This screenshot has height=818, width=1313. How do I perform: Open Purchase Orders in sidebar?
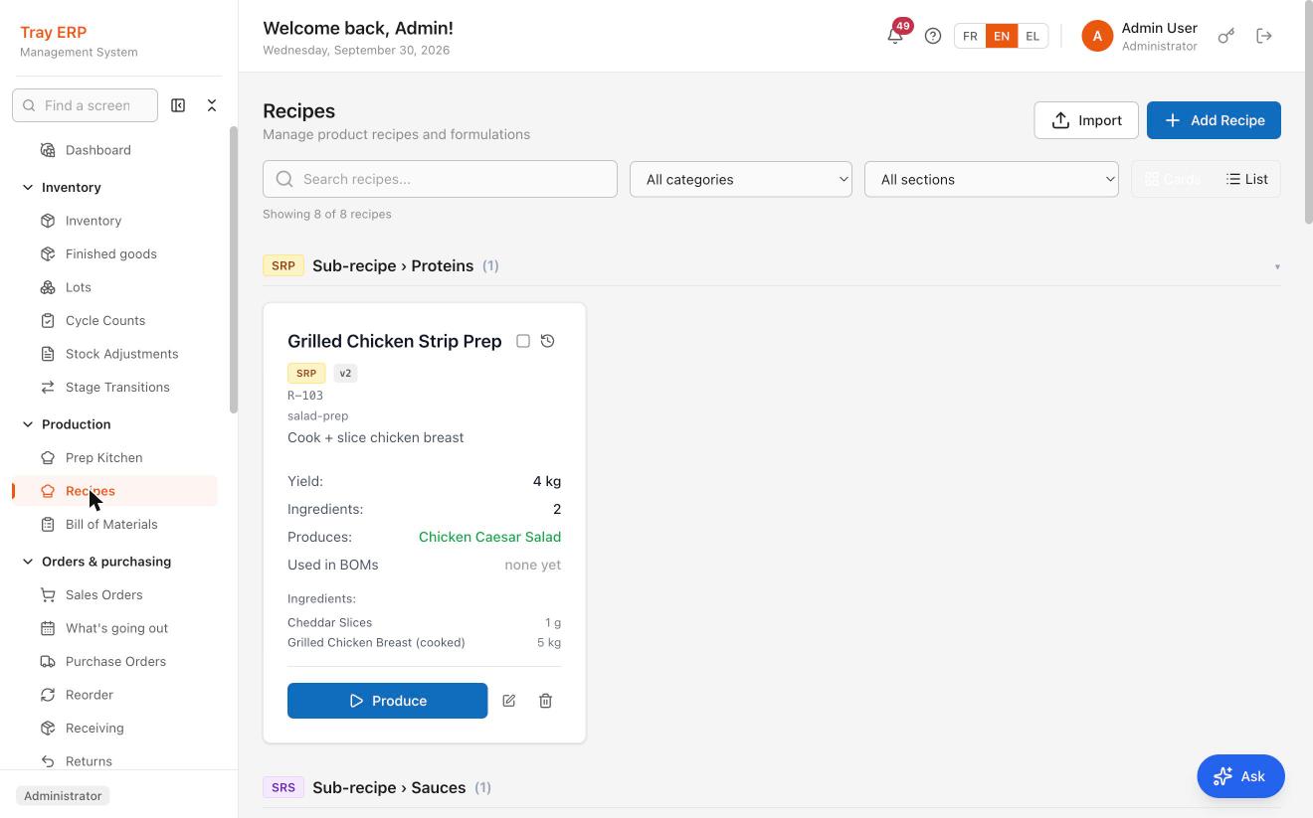[x=115, y=661]
